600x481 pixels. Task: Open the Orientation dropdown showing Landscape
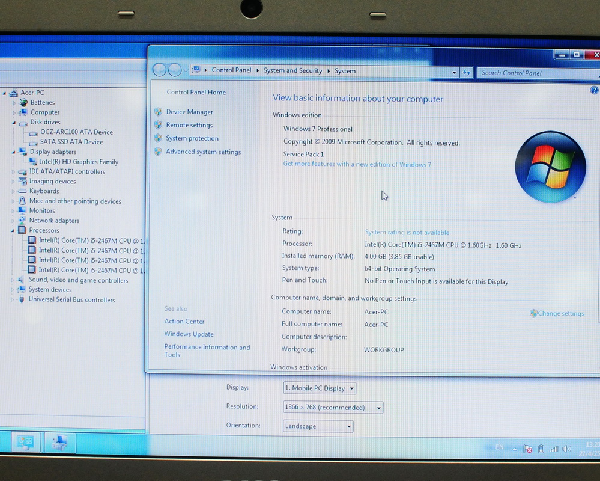click(x=318, y=426)
